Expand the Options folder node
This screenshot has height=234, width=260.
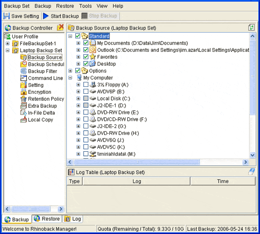coord(70,71)
